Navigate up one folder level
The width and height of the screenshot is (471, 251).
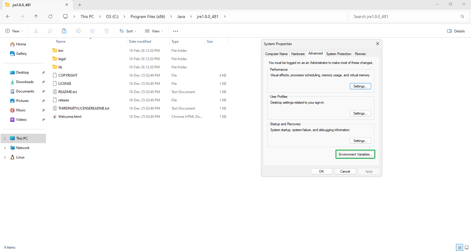(x=36, y=16)
